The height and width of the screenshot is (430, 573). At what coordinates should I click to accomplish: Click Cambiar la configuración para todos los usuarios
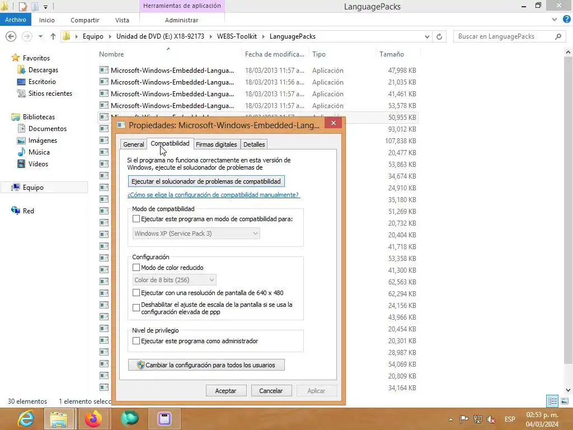coord(206,365)
